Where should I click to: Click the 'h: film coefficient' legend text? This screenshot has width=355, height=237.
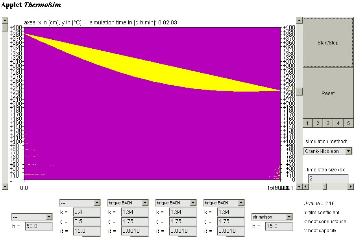(x=321, y=212)
